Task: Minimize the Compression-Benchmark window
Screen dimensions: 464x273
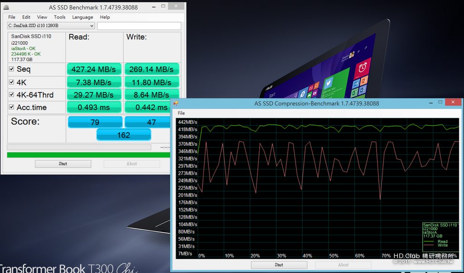Action: point(431,103)
